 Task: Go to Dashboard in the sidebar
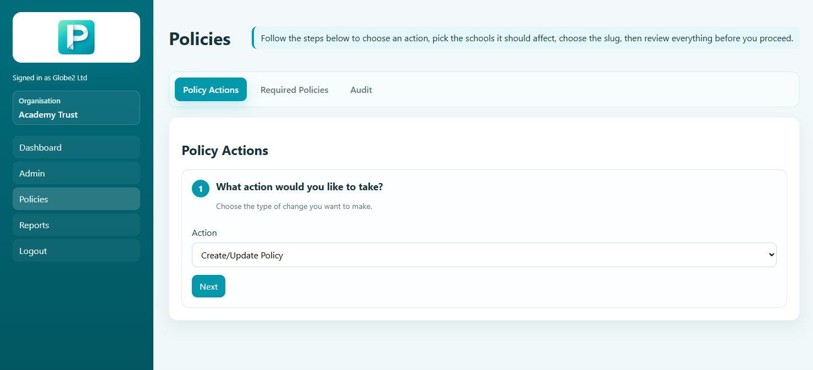[76, 147]
